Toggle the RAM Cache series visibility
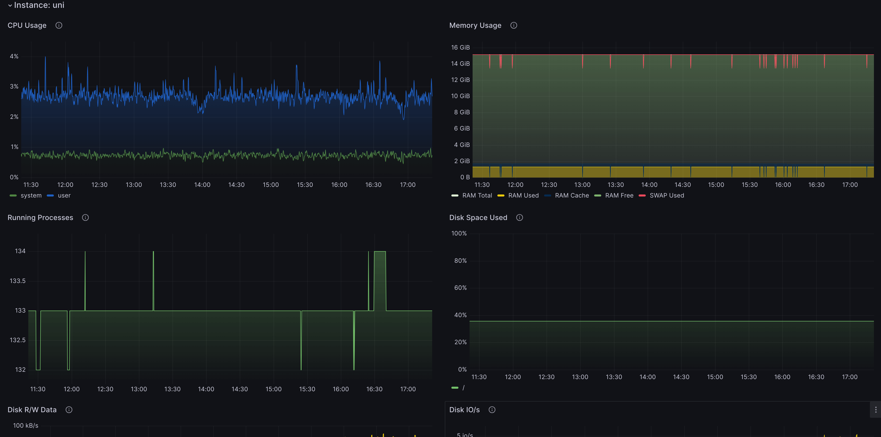This screenshot has height=437, width=881. coord(572,195)
